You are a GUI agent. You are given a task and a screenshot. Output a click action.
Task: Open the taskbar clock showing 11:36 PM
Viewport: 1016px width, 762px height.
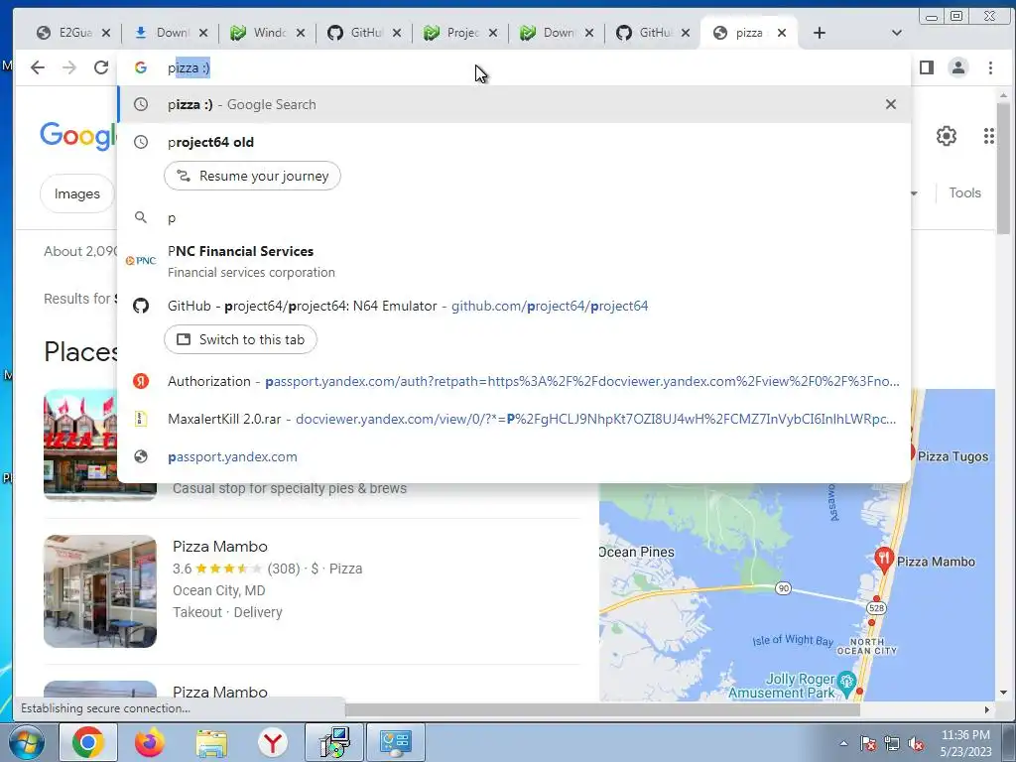pyautogui.click(x=965, y=743)
